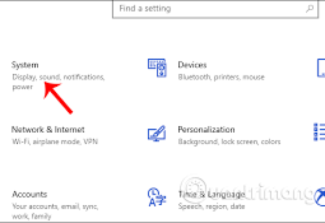The width and height of the screenshot is (325, 223).
Task: Select "Background, lock screen, colors" subtitle
Action: pyautogui.click(x=229, y=142)
